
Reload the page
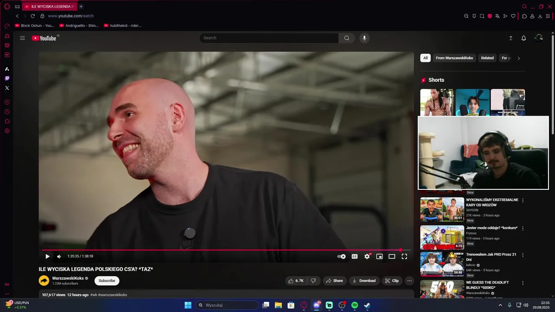(33, 16)
